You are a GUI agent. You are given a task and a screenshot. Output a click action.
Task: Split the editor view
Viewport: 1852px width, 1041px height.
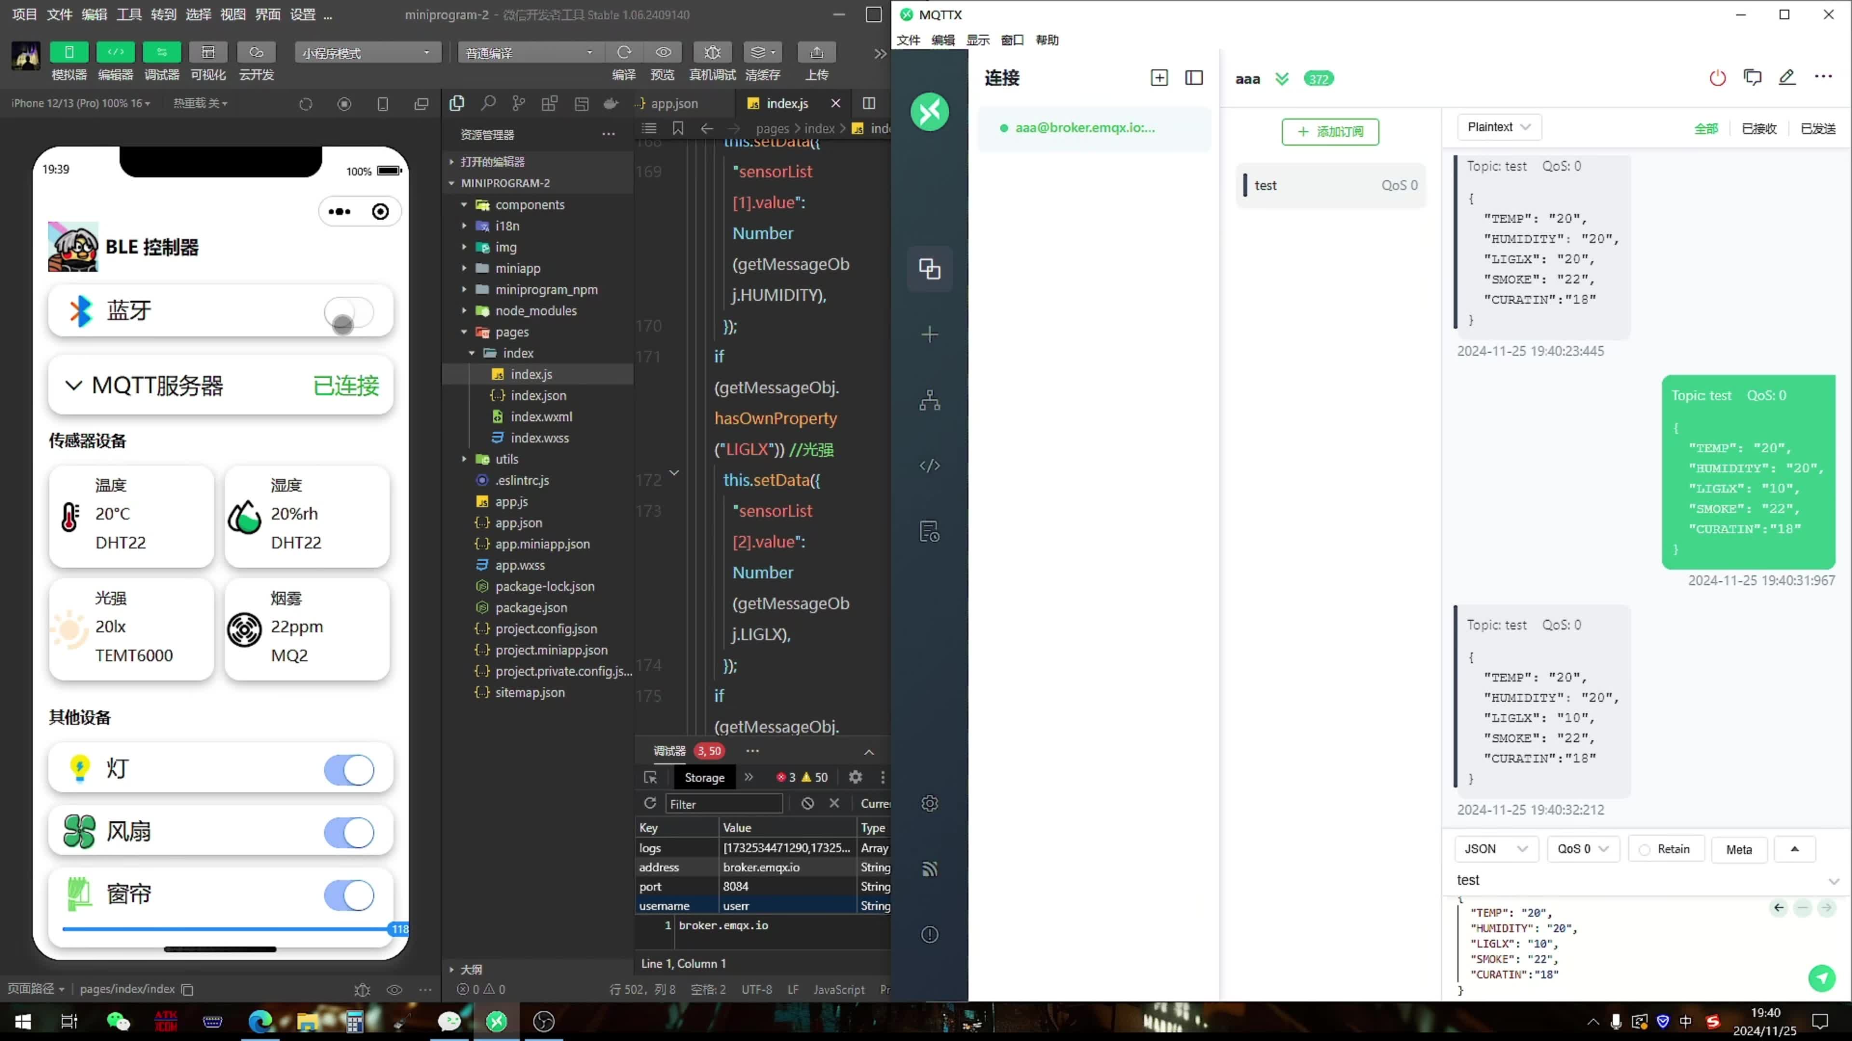pos(869,104)
